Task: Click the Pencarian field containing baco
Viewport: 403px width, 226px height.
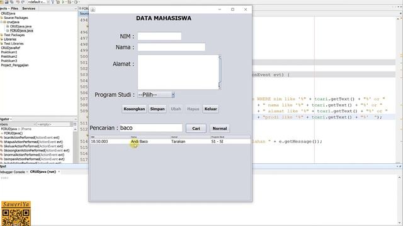Action: click(x=151, y=128)
